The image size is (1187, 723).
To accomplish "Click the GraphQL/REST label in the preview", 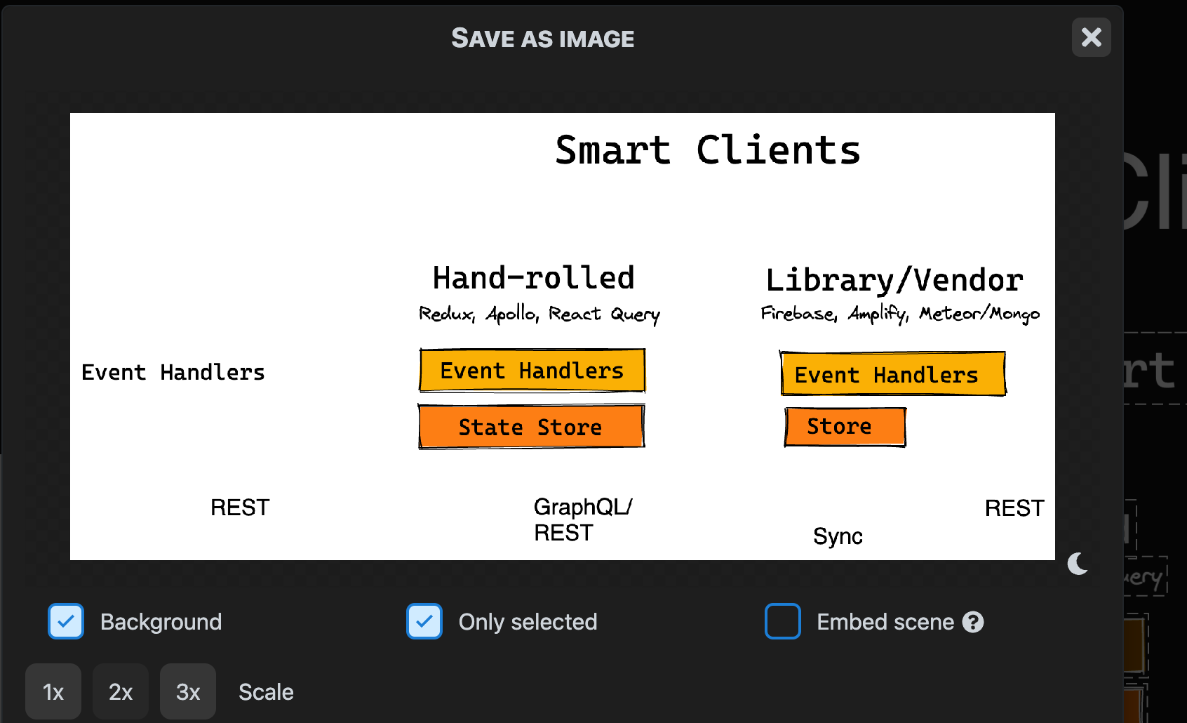I will click(583, 519).
